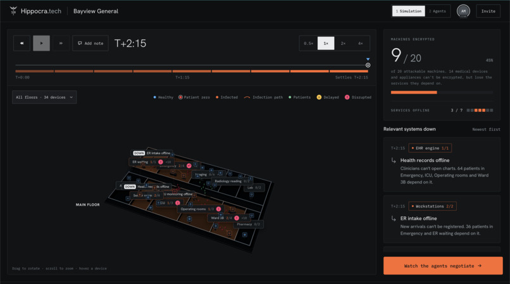510x284 pixels.
Task: Skip forward to end of simulation
Action: (x=61, y=43)
